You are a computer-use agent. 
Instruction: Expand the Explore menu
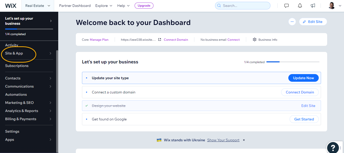click(x=104, y=6)
